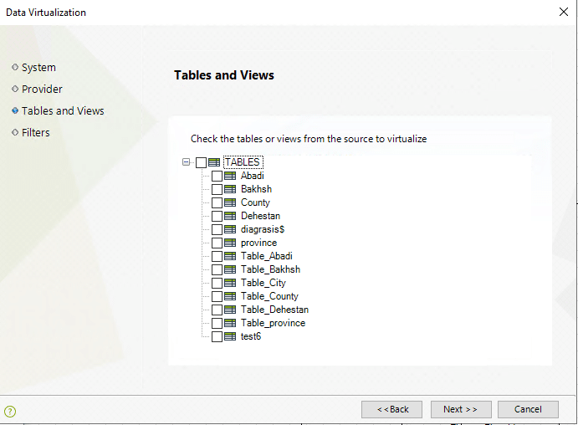578x425 pixels.
Task: Check the Table_province checkbox
Action: click(x=217, y=323)
